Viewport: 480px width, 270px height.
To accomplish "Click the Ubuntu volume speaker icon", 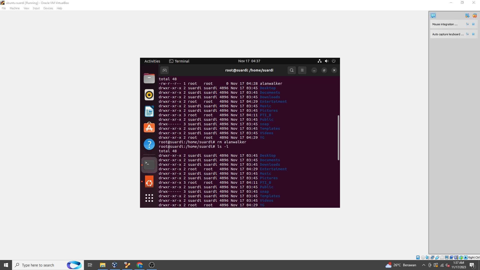I will pyautogui.click(x=326, y=61).
